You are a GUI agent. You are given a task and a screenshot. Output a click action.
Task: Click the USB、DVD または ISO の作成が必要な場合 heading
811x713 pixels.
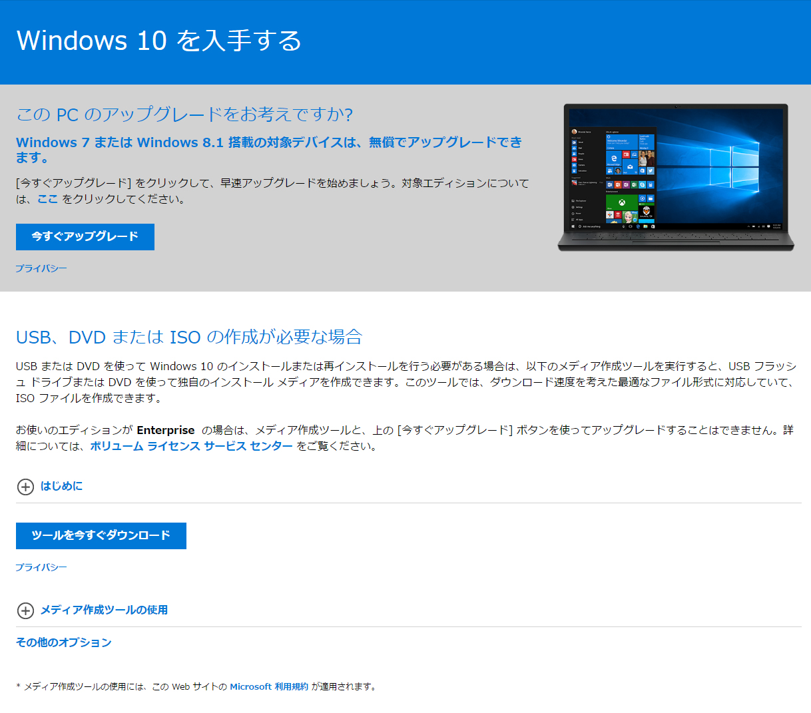click(x=189, y=337)
